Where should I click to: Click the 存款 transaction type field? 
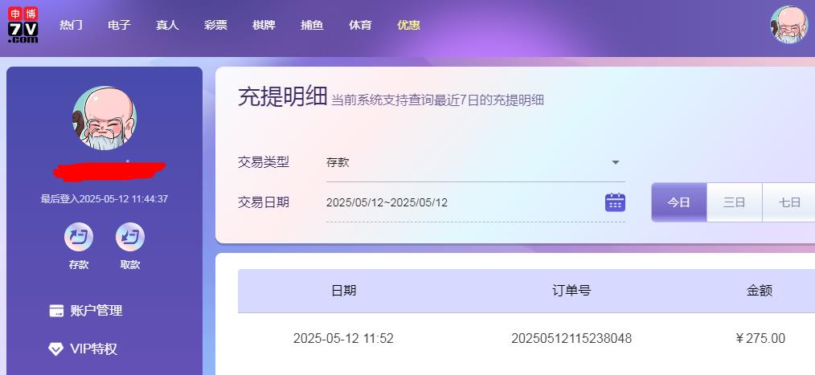(x=476, y=162)
